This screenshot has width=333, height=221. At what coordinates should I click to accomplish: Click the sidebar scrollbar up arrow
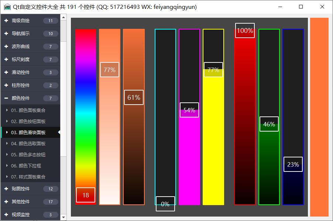click(x=63, y=17)
